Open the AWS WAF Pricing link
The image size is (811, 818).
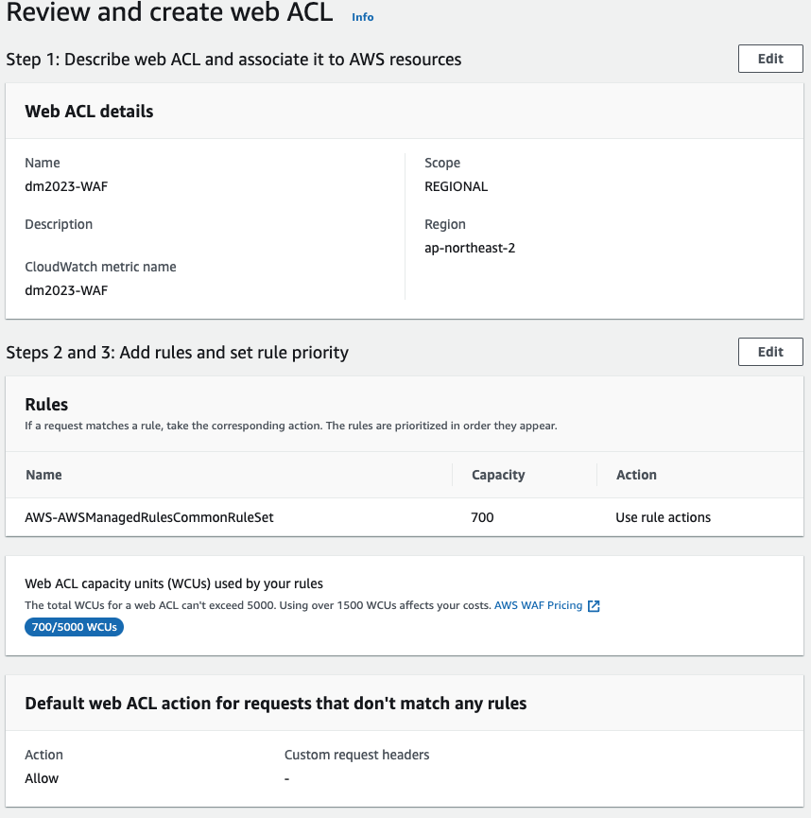coord(538,605)
